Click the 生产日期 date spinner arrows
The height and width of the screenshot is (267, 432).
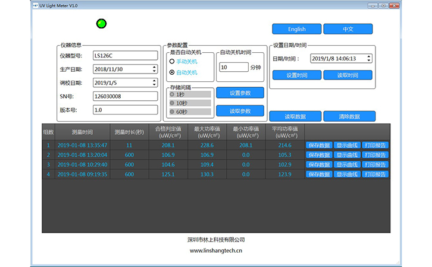click(154, 69)
